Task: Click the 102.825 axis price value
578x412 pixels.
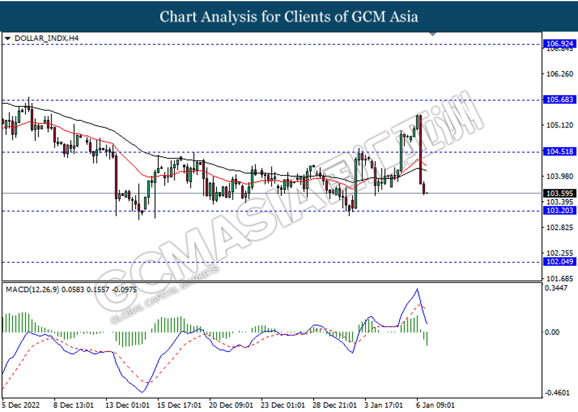Action: click(x=560, y=228)
